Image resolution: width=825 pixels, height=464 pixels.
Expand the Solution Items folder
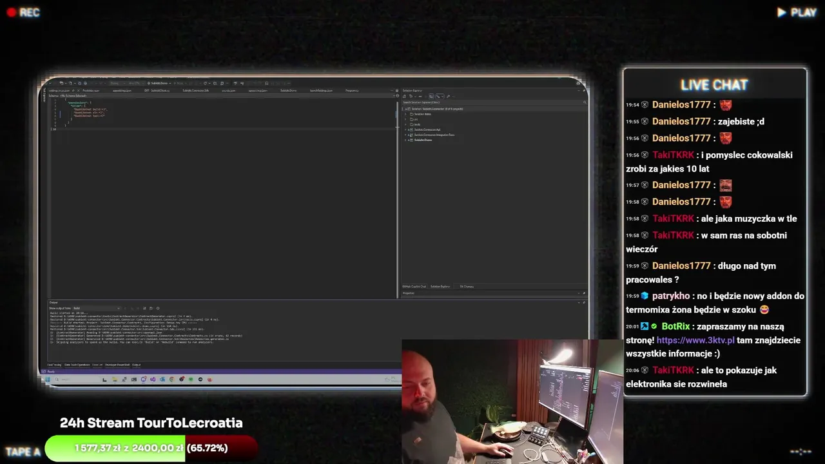(405, 114)
